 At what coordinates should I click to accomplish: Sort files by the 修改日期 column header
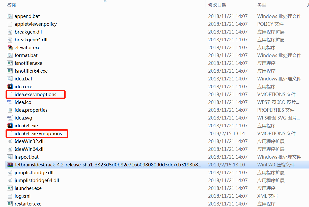[x=217, y=5]
